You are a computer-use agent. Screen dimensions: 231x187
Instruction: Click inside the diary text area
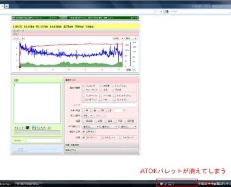click(x=37, y=103)
